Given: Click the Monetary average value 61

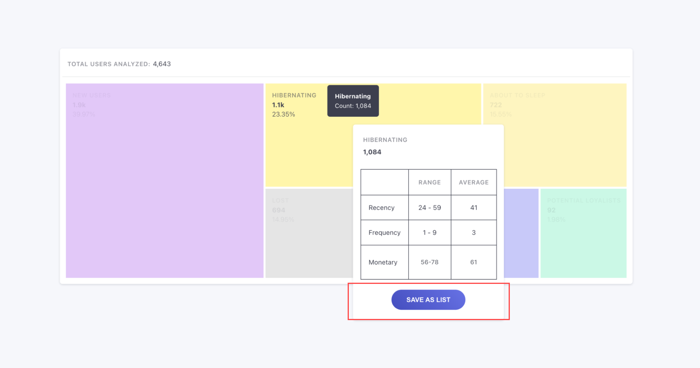Looking at the screenshot, I should click(474, 262).
